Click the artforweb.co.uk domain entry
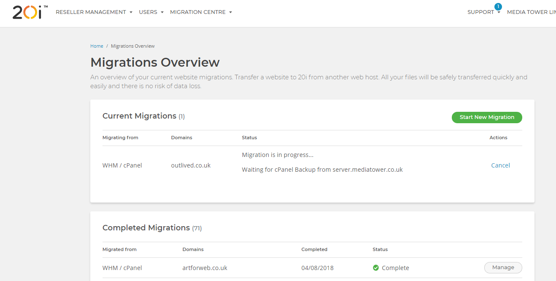Image resolution: width=556 pixels, height=281 pixels. pos(205,268)
